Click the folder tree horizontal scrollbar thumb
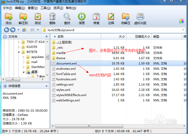The image size is (188, 134). point(13,79)
